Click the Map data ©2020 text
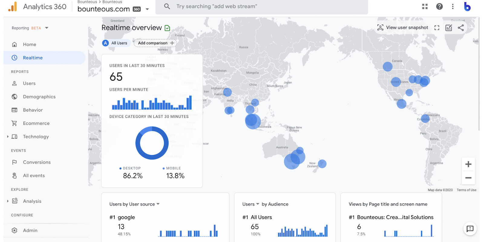484x242 pixels. 440,190
